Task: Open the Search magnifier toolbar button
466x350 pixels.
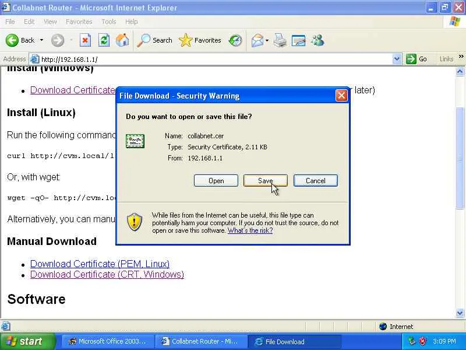Action: [154, 40]
